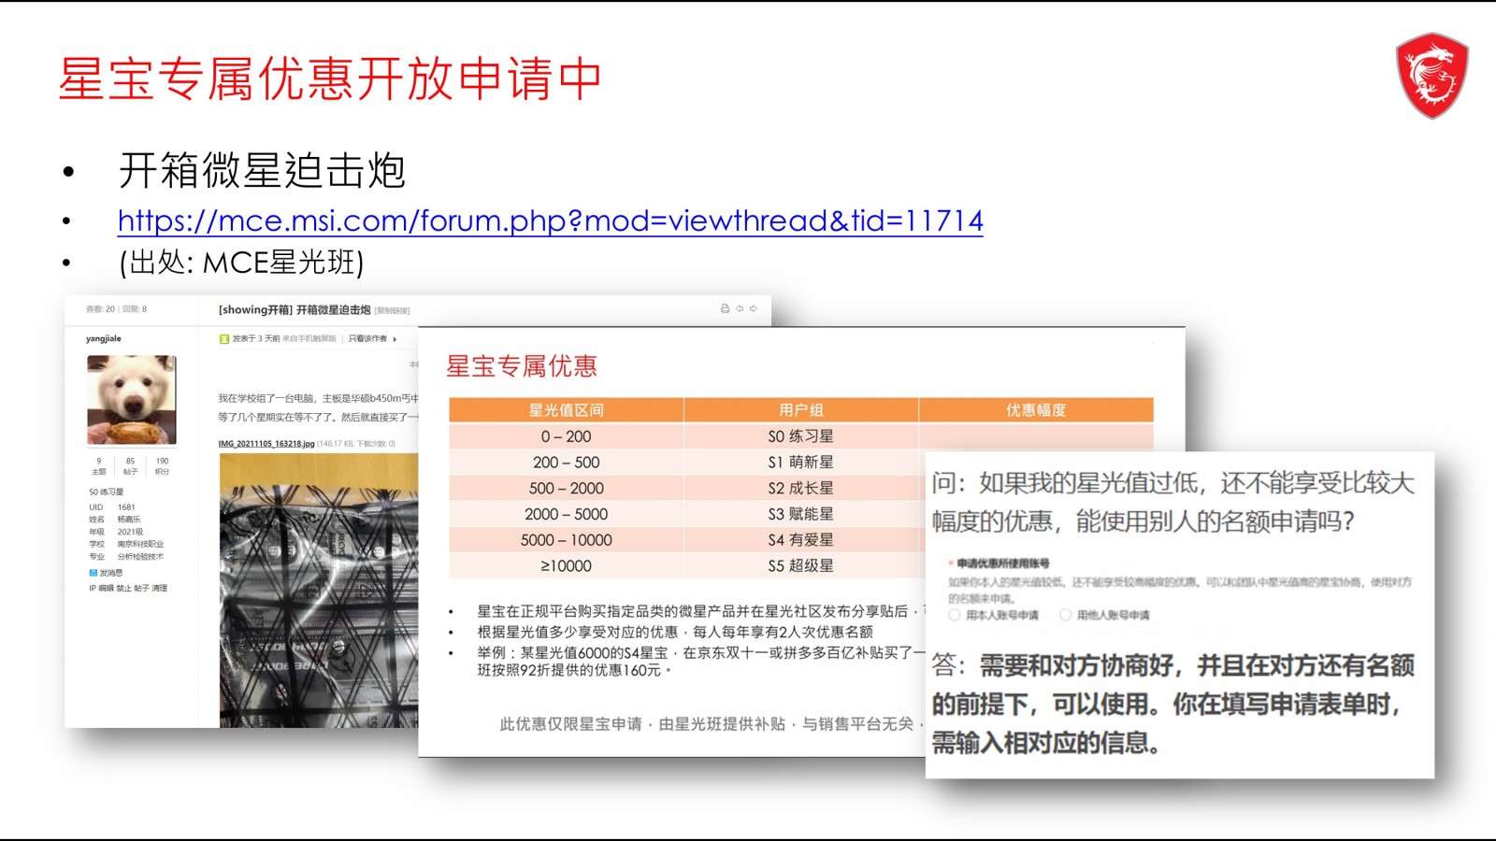Open the yangjiale username in forum post
The height and width of the screenshot is (841, 1496).
[x=104, y=338]
